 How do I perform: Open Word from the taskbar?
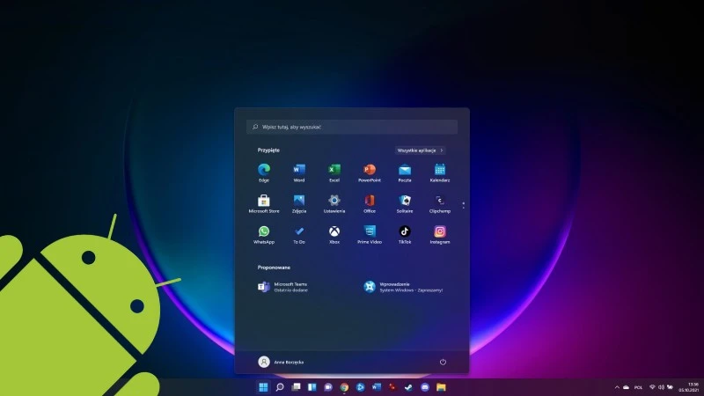click(377, 387)
